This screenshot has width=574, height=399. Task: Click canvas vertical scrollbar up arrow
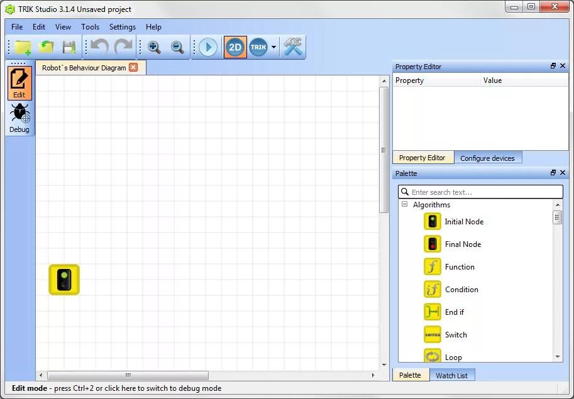(384, 81)
